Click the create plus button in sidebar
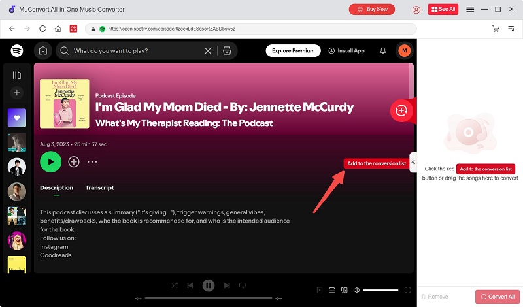 [x=17, y=93]
